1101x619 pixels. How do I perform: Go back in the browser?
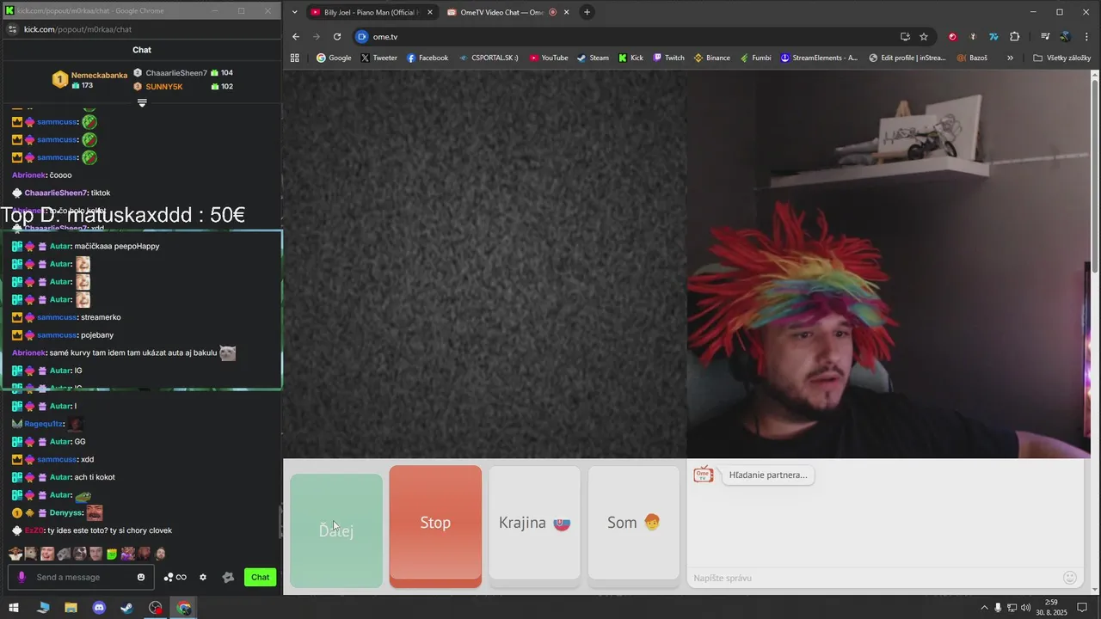(296, 37)
